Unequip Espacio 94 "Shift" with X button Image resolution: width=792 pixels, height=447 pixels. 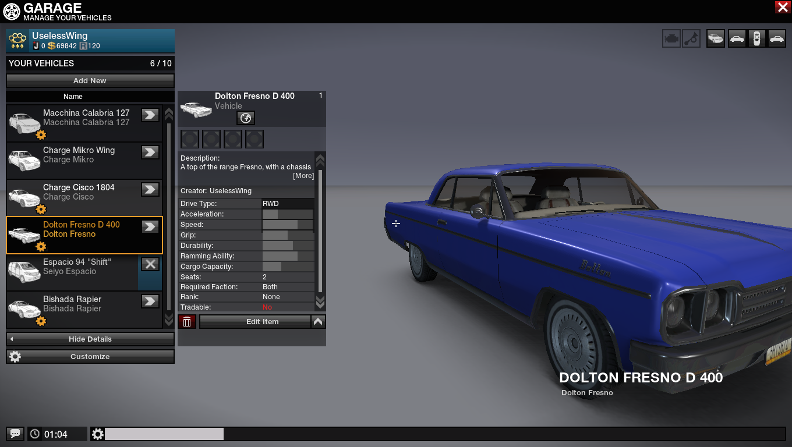pos(150,264)
